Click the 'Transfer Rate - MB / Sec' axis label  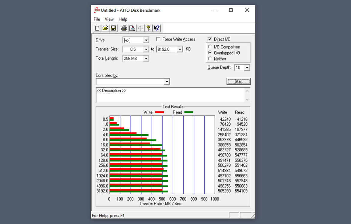pos(160,204)
